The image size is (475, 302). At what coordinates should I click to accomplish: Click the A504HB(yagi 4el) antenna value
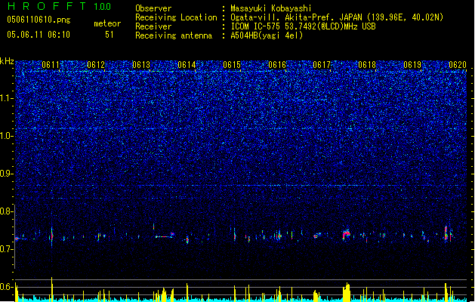coord(267,35)
